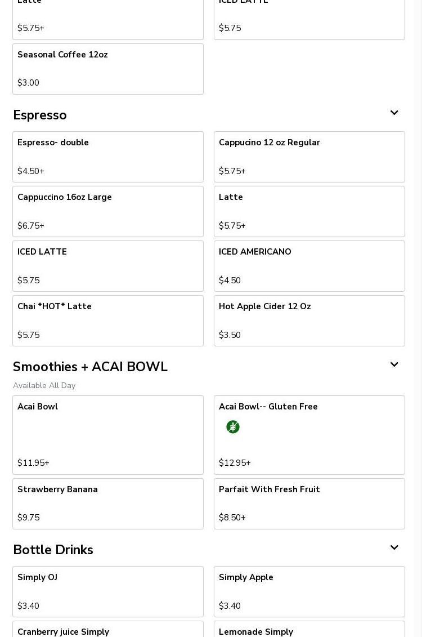Choose Cappuccino 16oz Large
Screen dimensions: 422x637
click(x=108, y=211)
